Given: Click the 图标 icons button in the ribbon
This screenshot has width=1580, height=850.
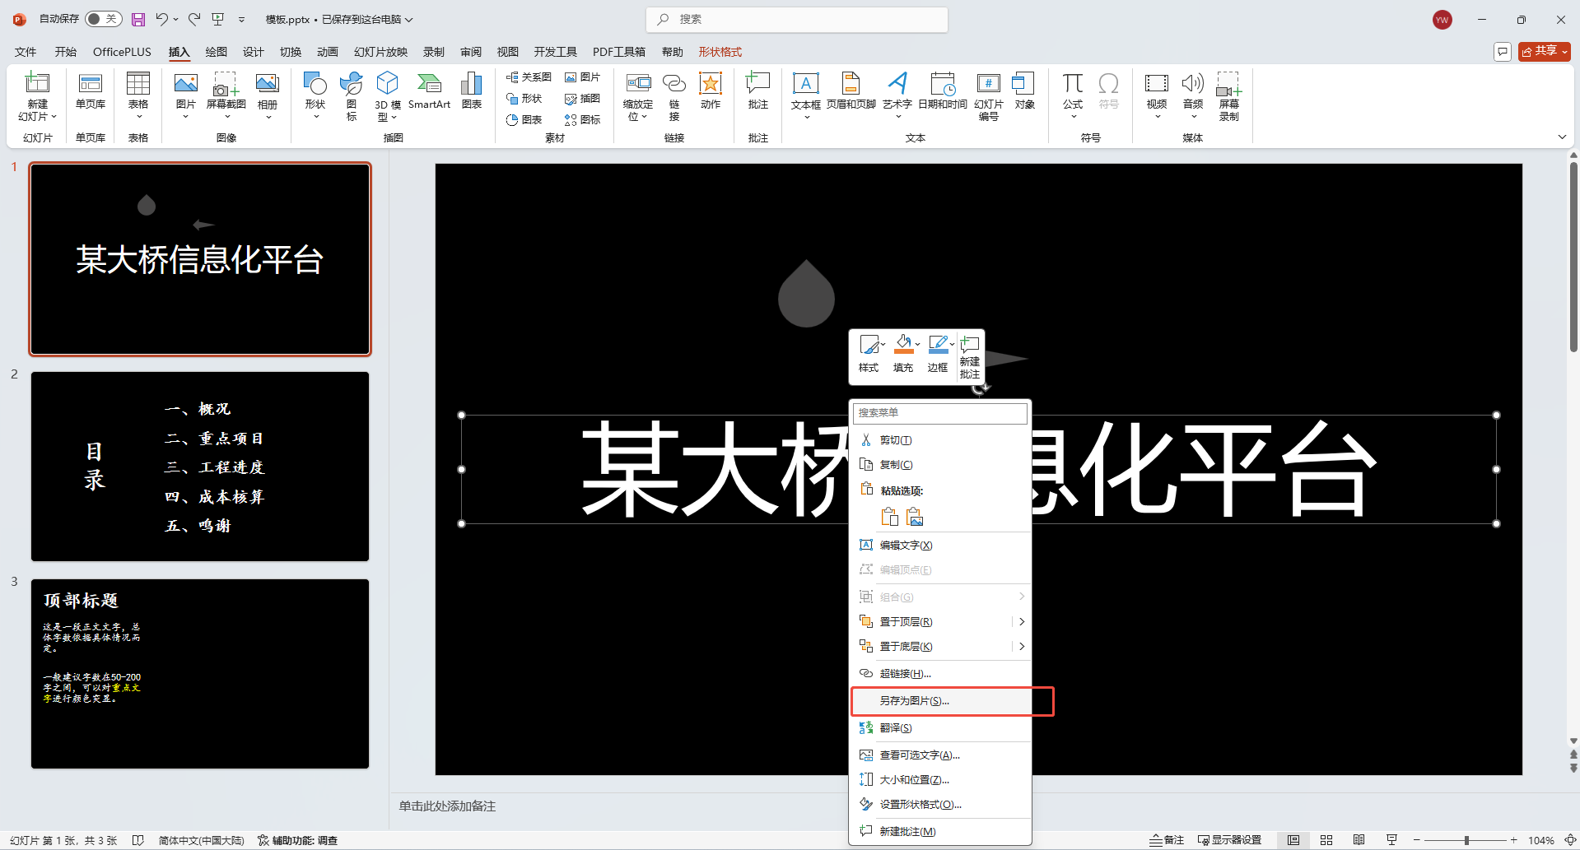Looking at the screenshot, I should click(x=352, y=95).
